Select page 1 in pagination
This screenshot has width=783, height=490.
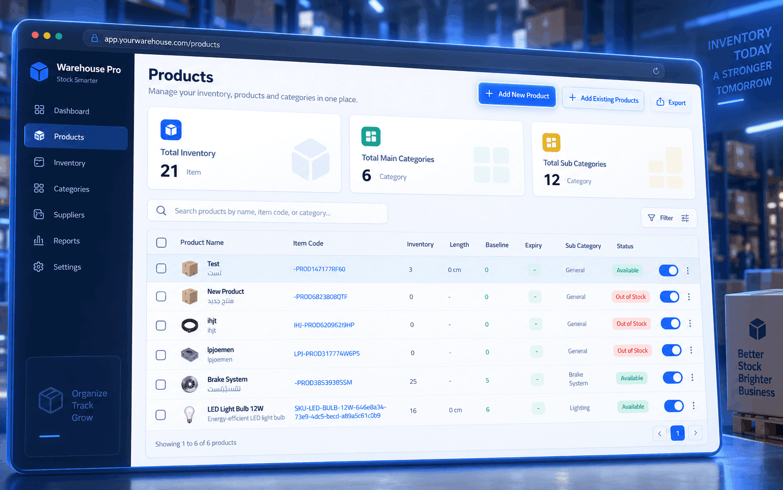coord(677,433)
